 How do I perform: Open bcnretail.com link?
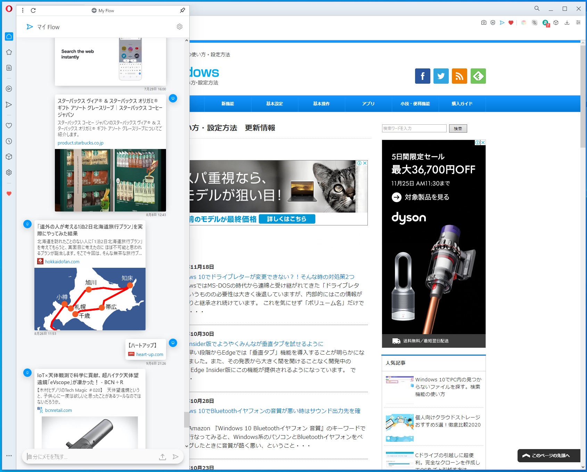click(58, 410)
